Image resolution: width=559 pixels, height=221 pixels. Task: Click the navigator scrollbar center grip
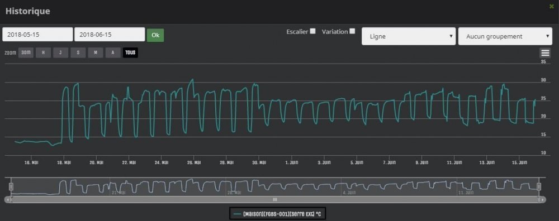[x=275, y=200]
